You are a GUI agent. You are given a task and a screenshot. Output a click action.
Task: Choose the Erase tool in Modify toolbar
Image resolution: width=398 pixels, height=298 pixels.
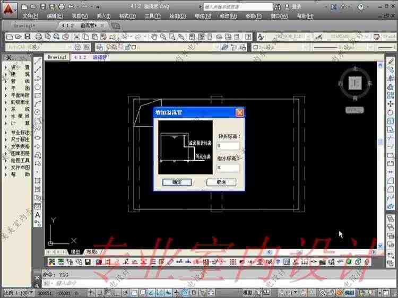pyautogui.click(x=391, y=61)
